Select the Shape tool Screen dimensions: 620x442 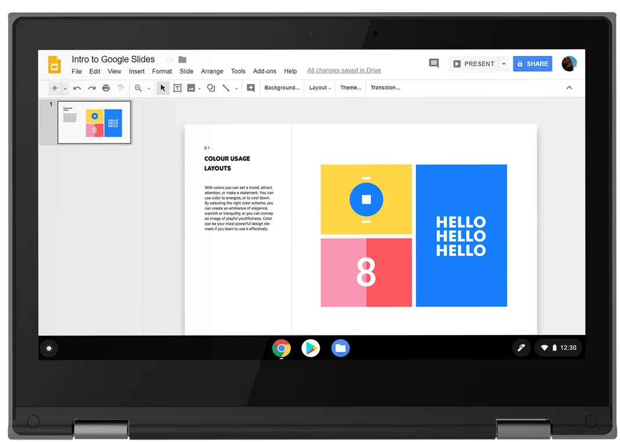tap(210, 88)
